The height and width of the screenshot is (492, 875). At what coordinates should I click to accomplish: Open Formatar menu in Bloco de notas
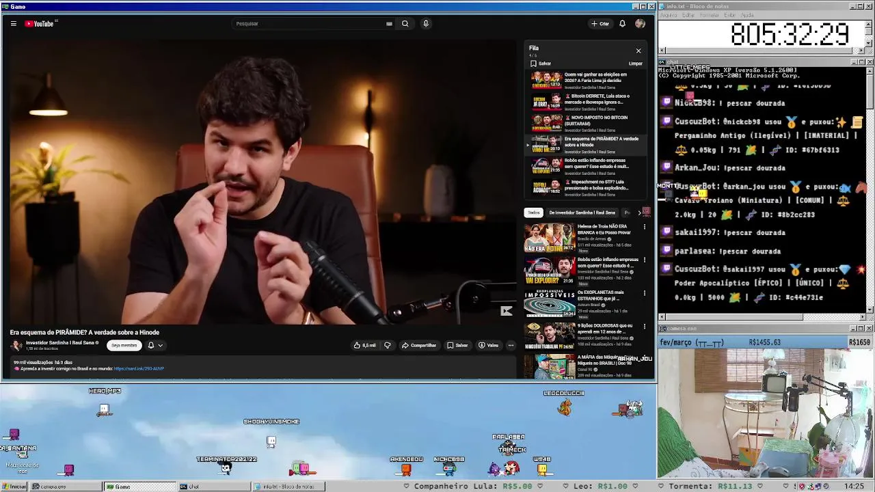pos(710,15)
